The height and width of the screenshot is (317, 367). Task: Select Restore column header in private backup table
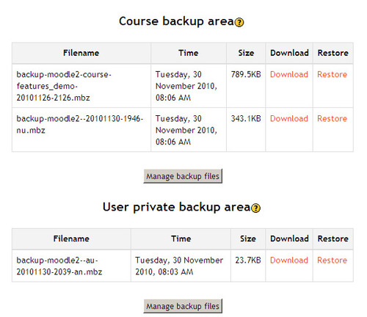pos(333,238)
